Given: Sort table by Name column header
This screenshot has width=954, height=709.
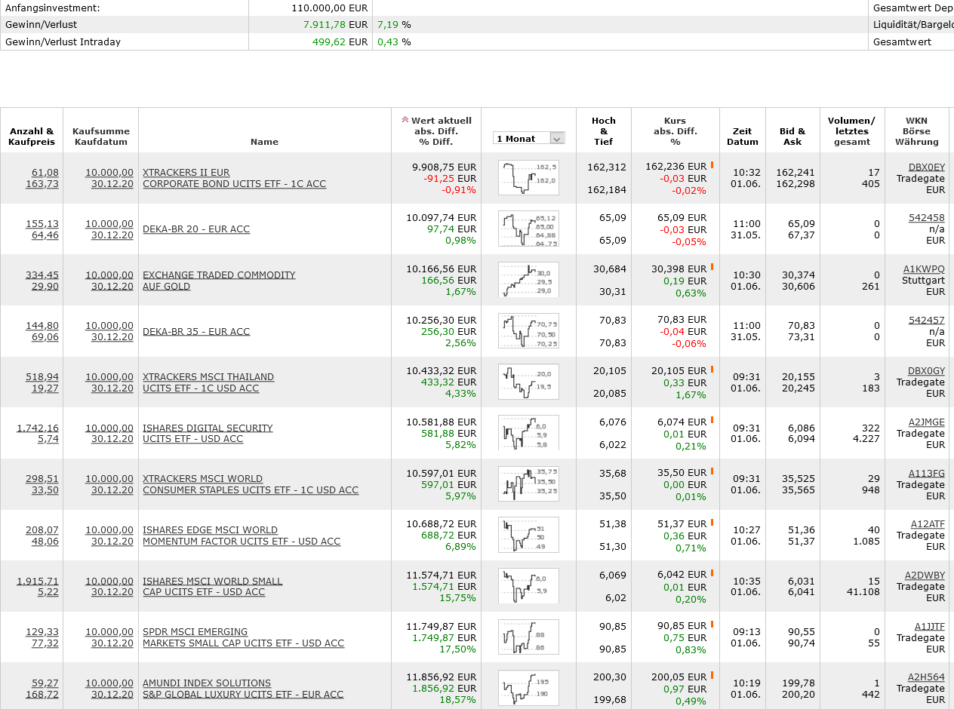Looking at the screenshot, I should point(264,142).
